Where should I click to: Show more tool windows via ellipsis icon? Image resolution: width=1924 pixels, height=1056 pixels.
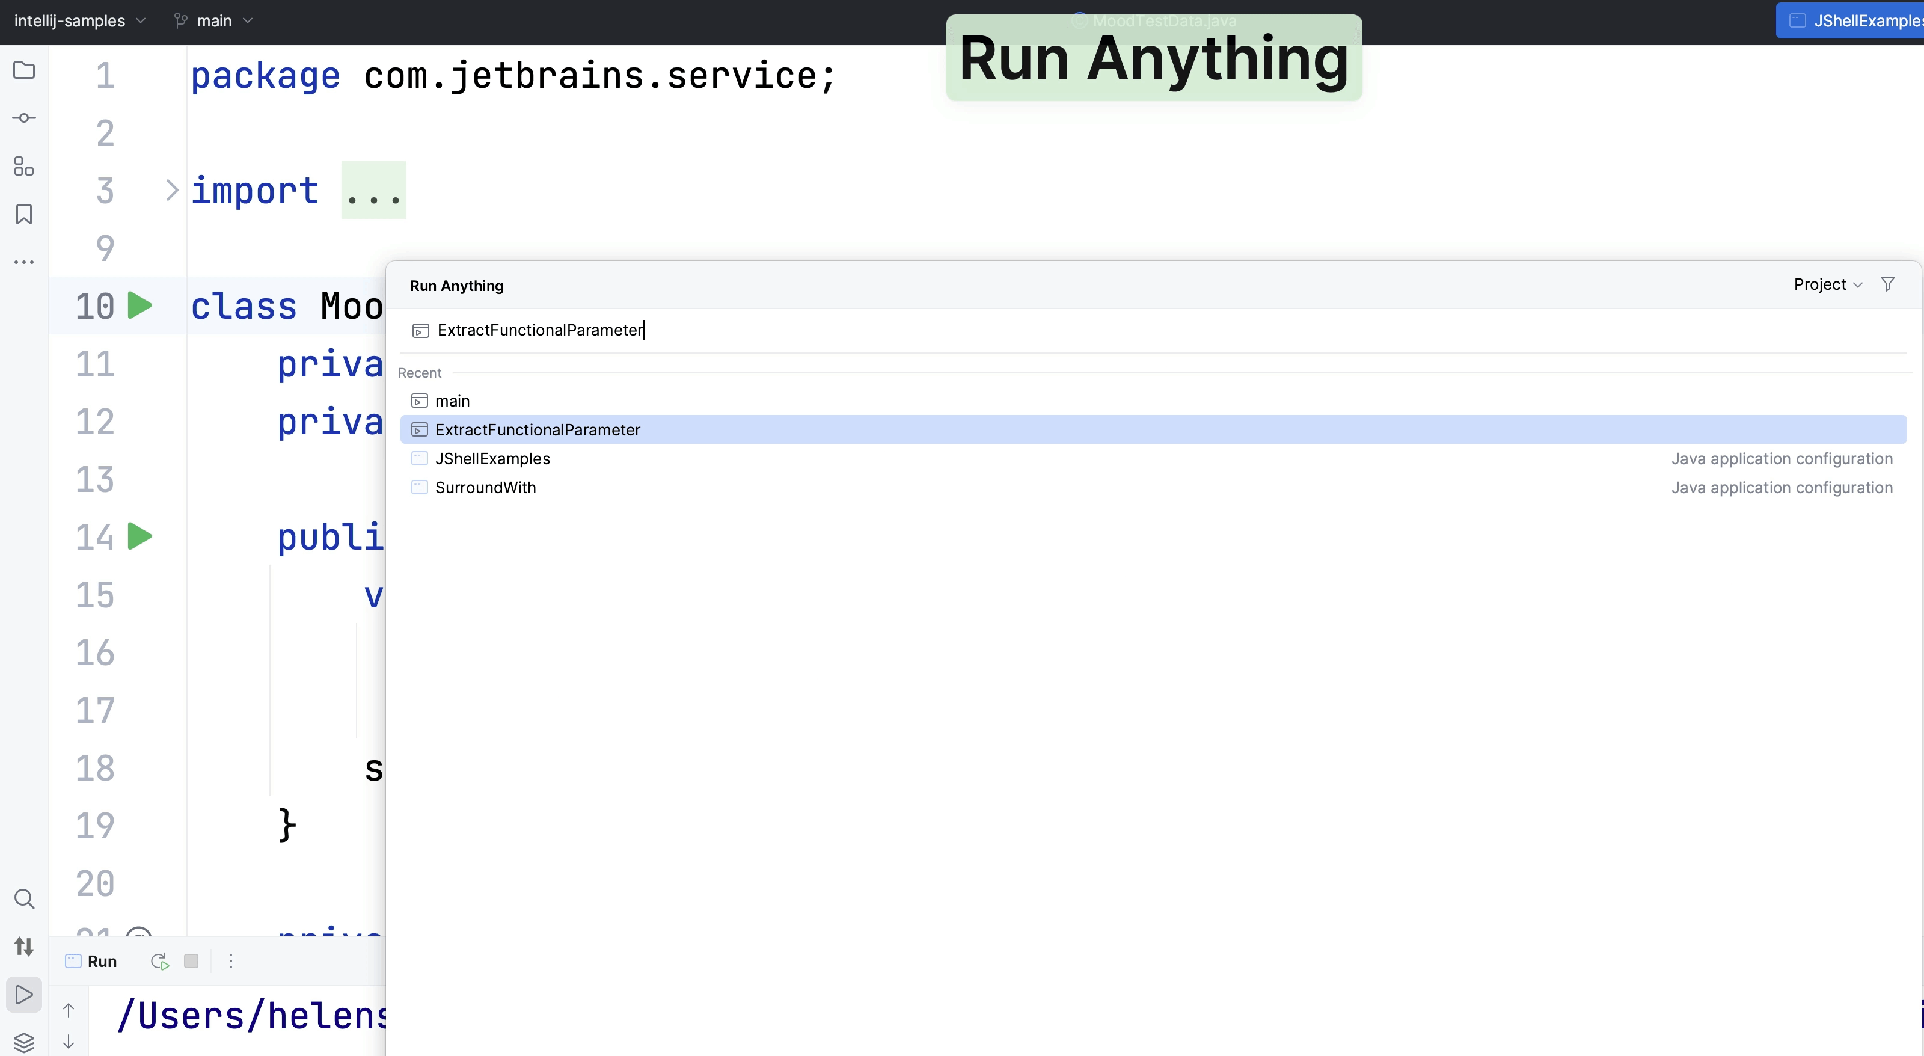pyautogui.click(x=24, y=262)
